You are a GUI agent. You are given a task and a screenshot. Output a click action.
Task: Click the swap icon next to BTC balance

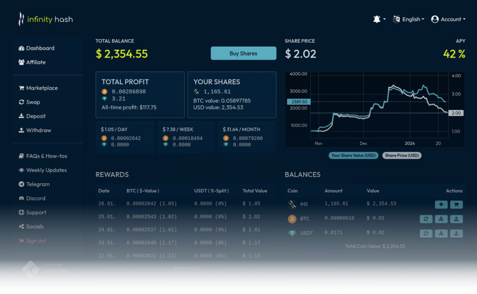(426, 219)
